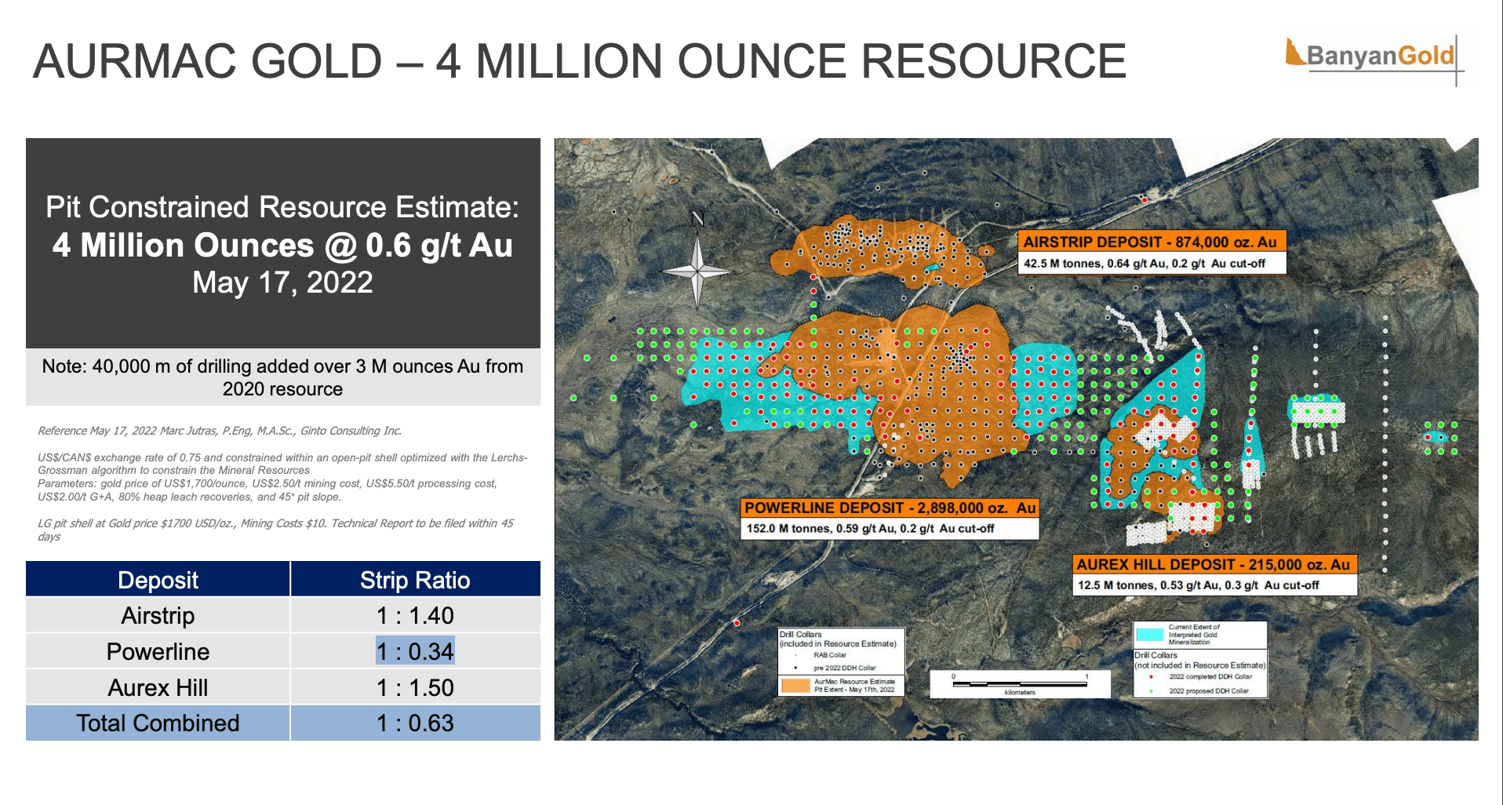Click the "pre 2022 DDH Collar" legend entry
Image resolution: width=1503 pixels, height=805 pixels.
coord(845,668)
